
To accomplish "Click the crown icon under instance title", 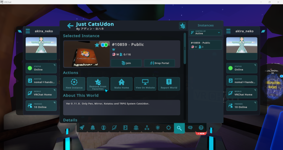I will click(114, 49).
